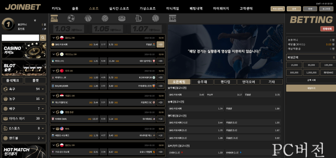This screenshot has height=158, width=336.
Task: Select the basketball sport filter icon
Action: [88, 18]
